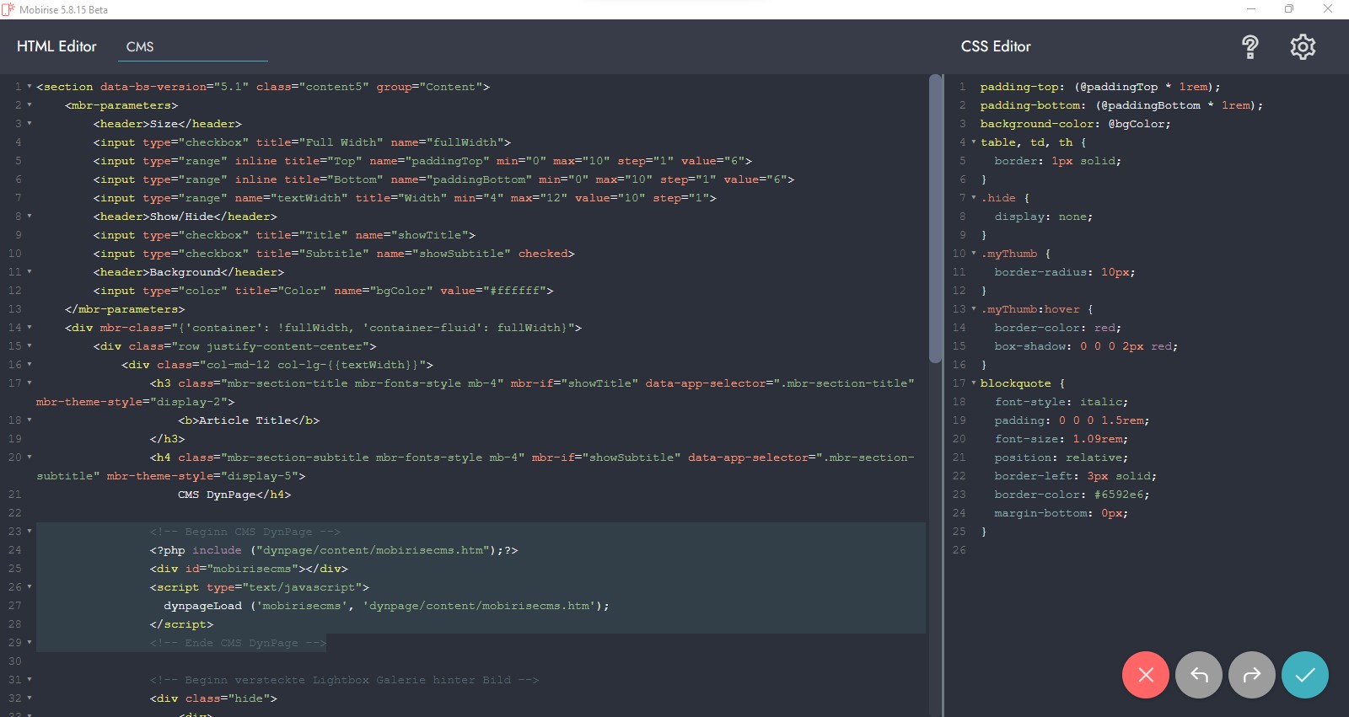Open the settings gear icon

(x=1303, y=47)
